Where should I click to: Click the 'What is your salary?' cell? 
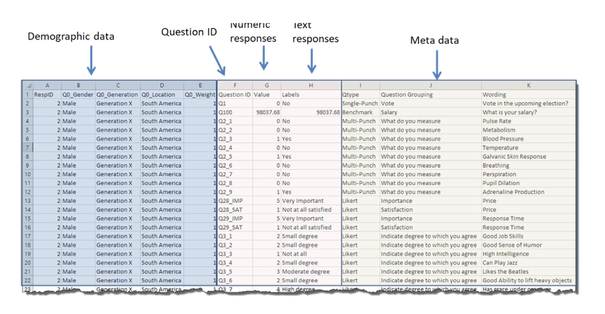[528, 112]
